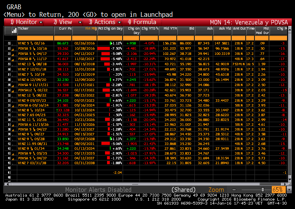Open the Formula menu
This screenshot has width=295, height=209.
point(142,22)
